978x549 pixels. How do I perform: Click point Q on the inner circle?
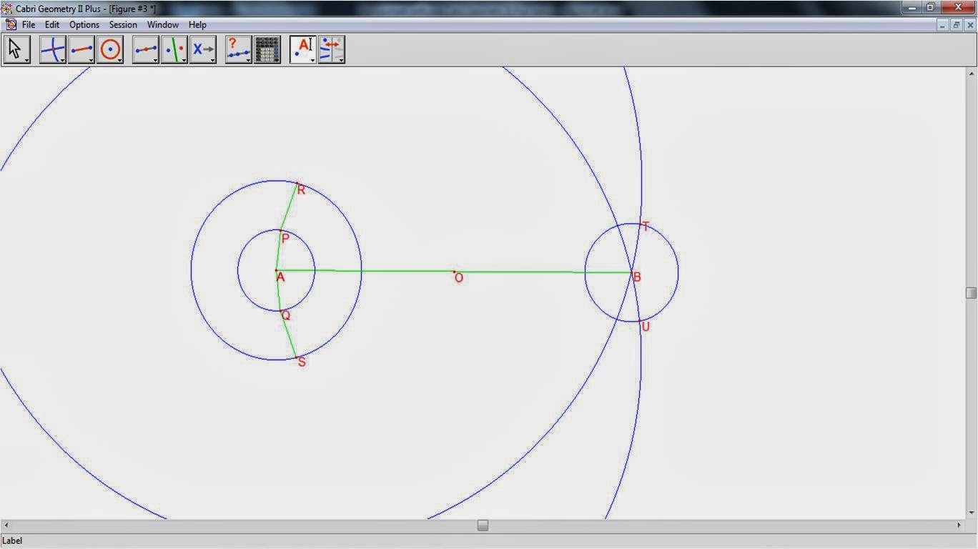[280, 310]
